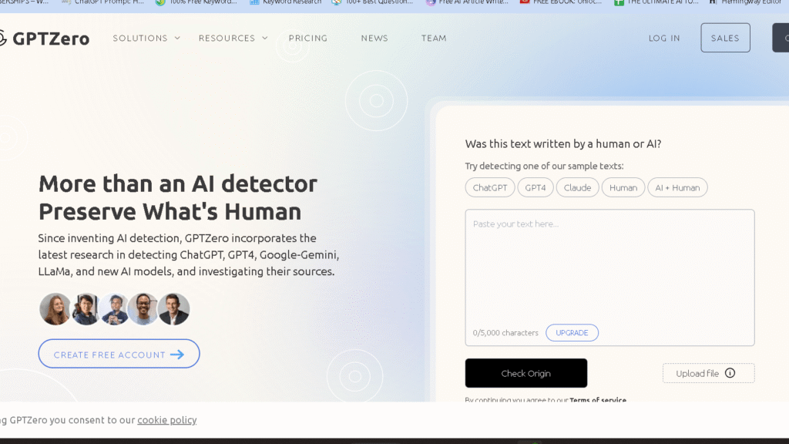The height and width of the screenshot is (444, 789).
Task: Click the last team member avatar photo
Action: (174, 309)
